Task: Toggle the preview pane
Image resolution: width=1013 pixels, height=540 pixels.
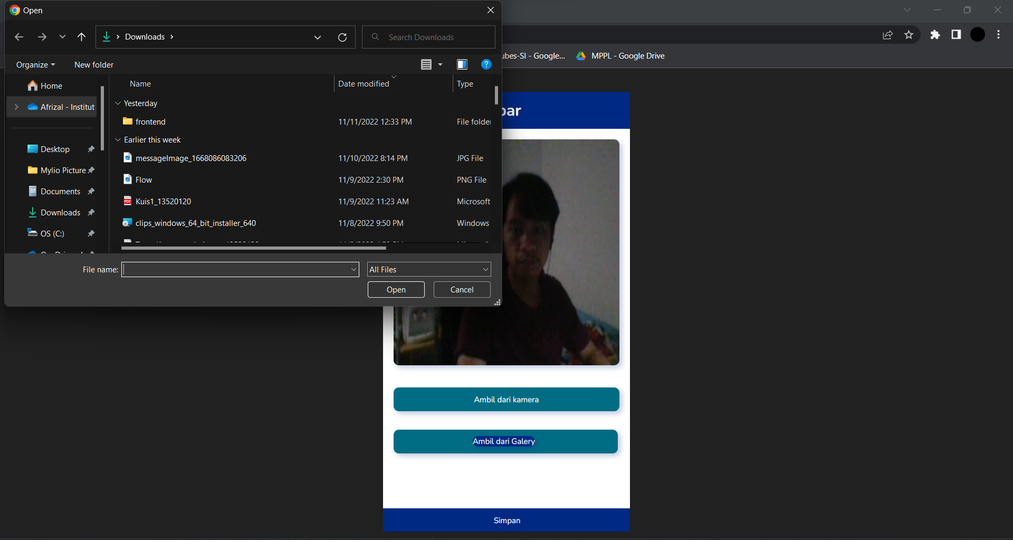Action: [x=462, y=64]
